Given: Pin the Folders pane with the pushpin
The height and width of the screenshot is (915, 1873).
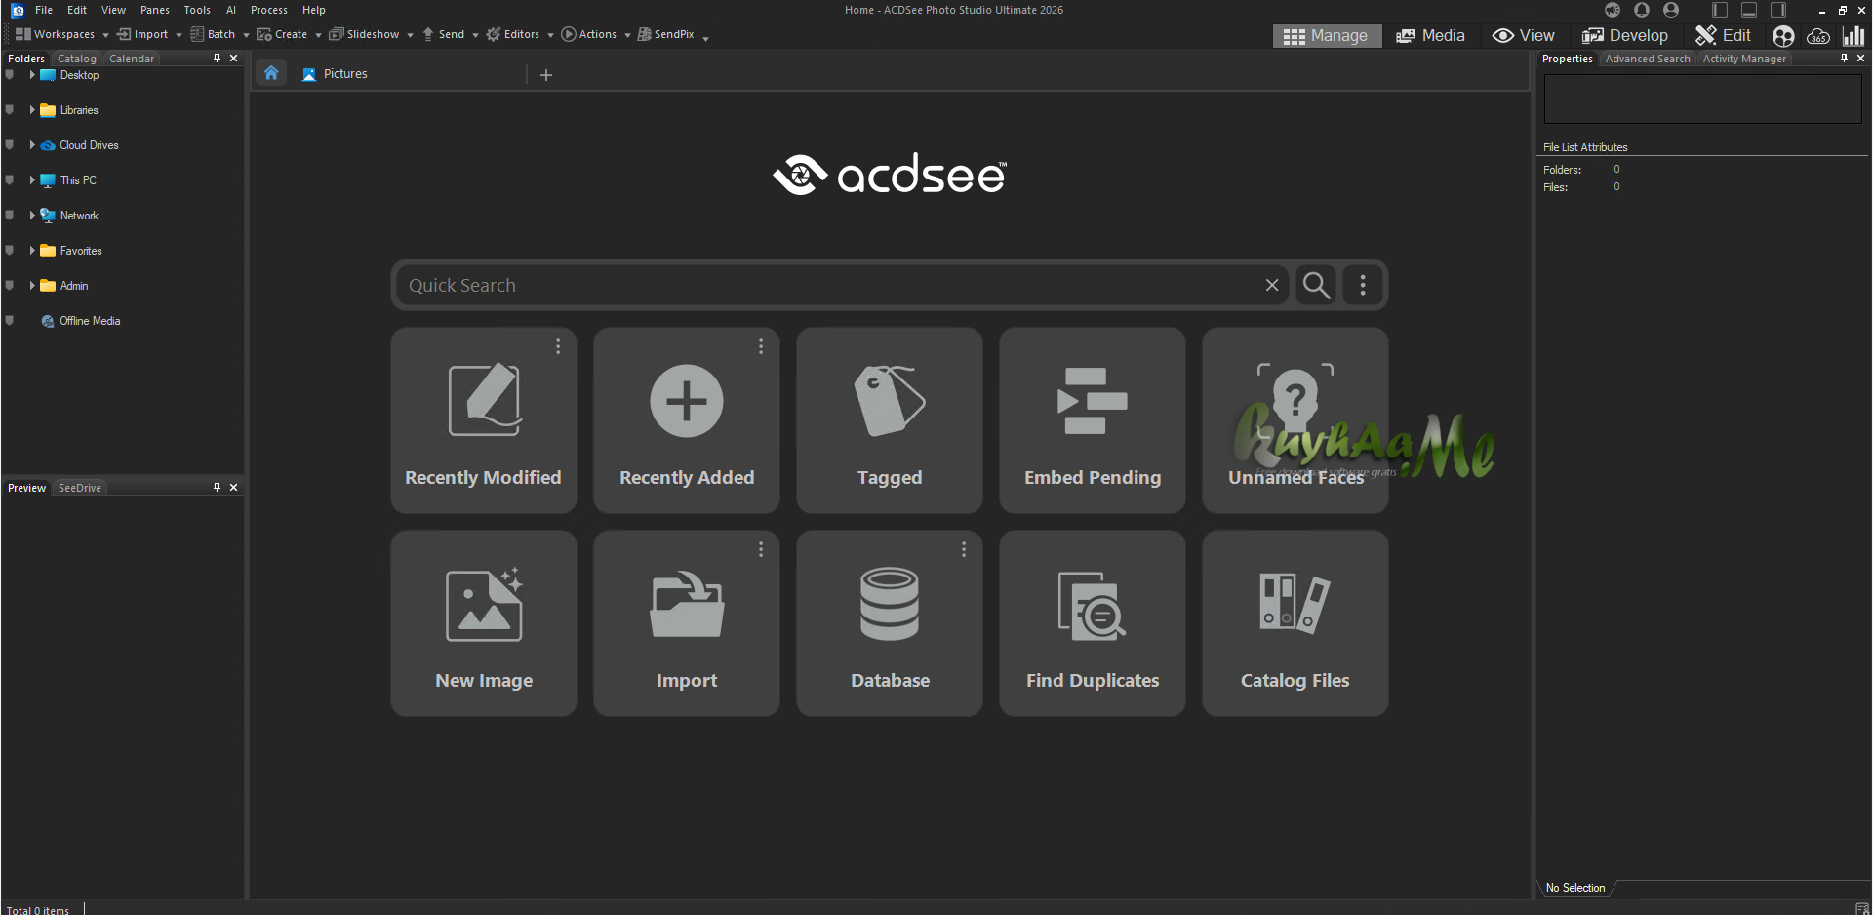Looking at the screenshot, I should [x=217, y=58].
